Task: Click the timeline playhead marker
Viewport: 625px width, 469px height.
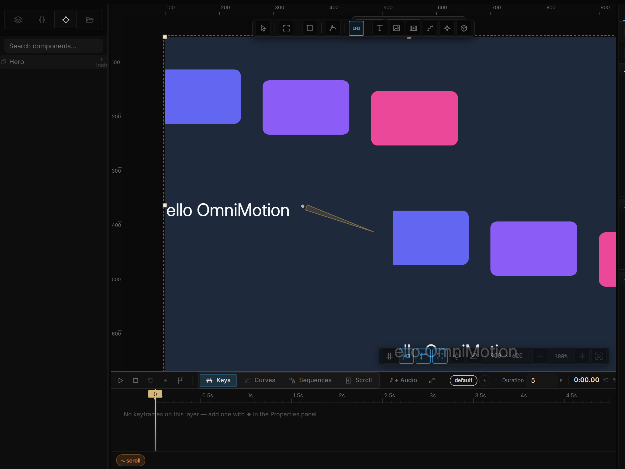Action: point(155,394)
